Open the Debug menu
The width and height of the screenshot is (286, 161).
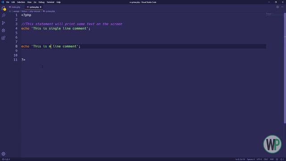click(x=42, y=2)
